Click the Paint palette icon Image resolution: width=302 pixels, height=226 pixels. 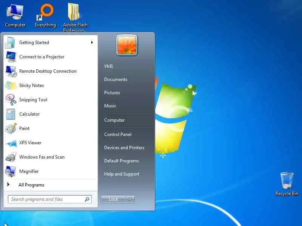[11, 128]
